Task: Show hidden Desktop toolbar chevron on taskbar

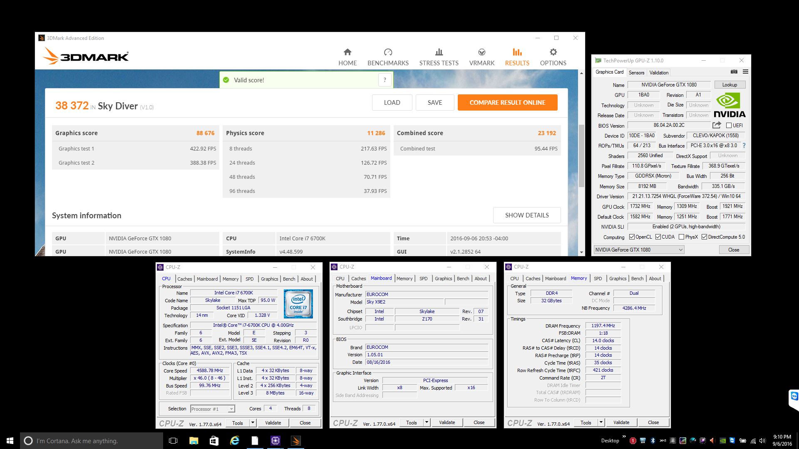Action: 624,437
